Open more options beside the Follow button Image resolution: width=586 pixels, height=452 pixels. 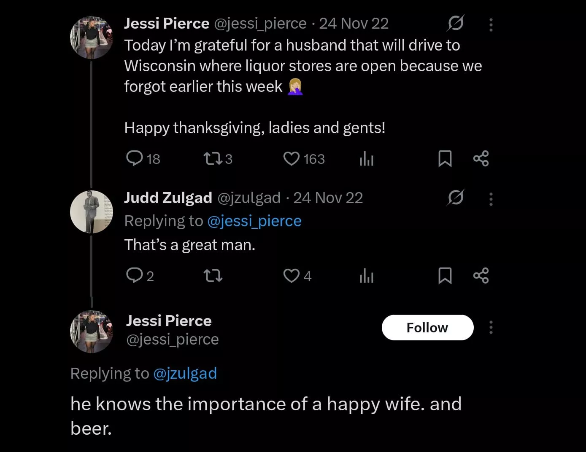click(x=491, y=327)
